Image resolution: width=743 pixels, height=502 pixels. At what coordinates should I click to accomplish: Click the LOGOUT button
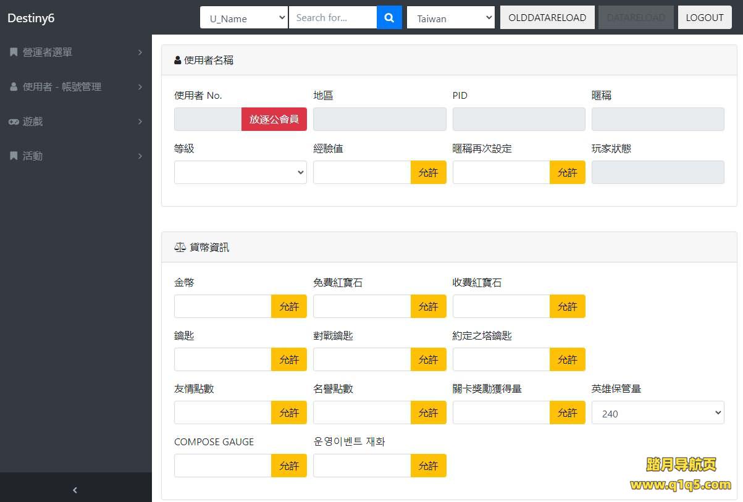click(x=704, y=18)
